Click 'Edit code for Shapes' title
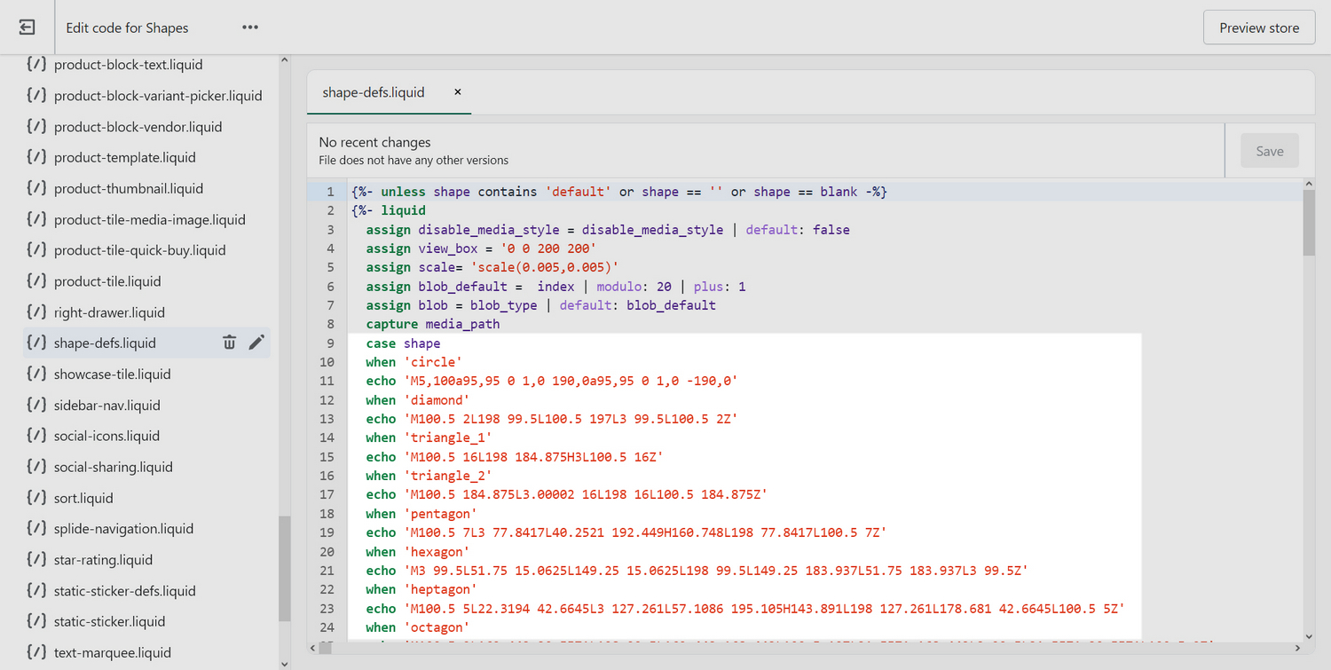Screen dimensions: 1331x670 pos(127,28)
